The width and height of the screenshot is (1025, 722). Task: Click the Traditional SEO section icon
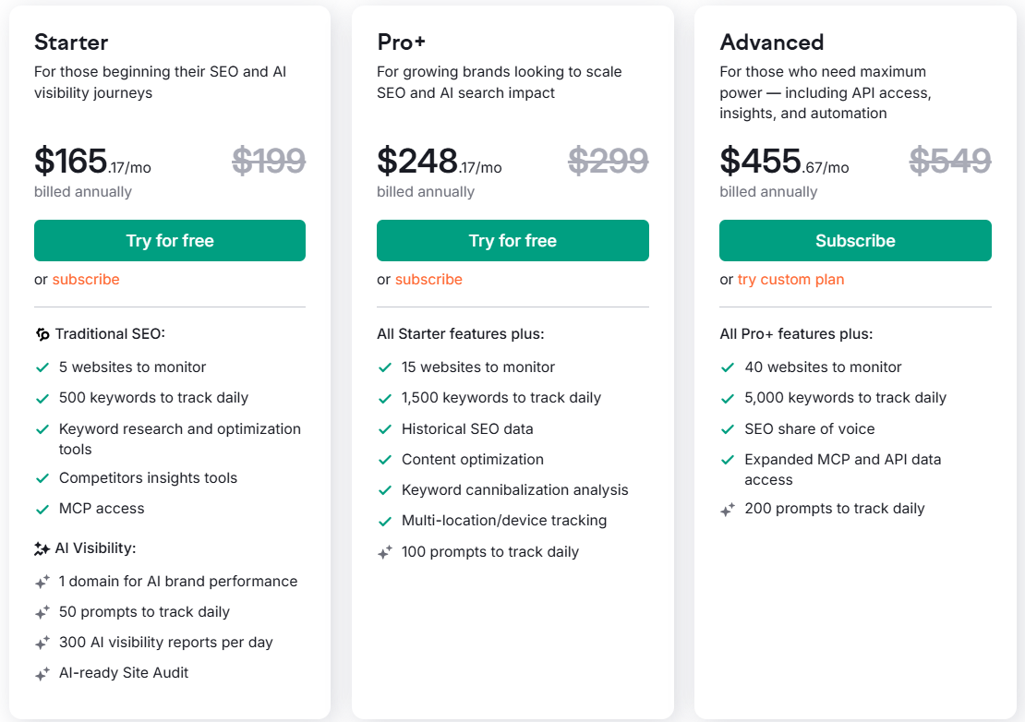[x=42, y=333]
